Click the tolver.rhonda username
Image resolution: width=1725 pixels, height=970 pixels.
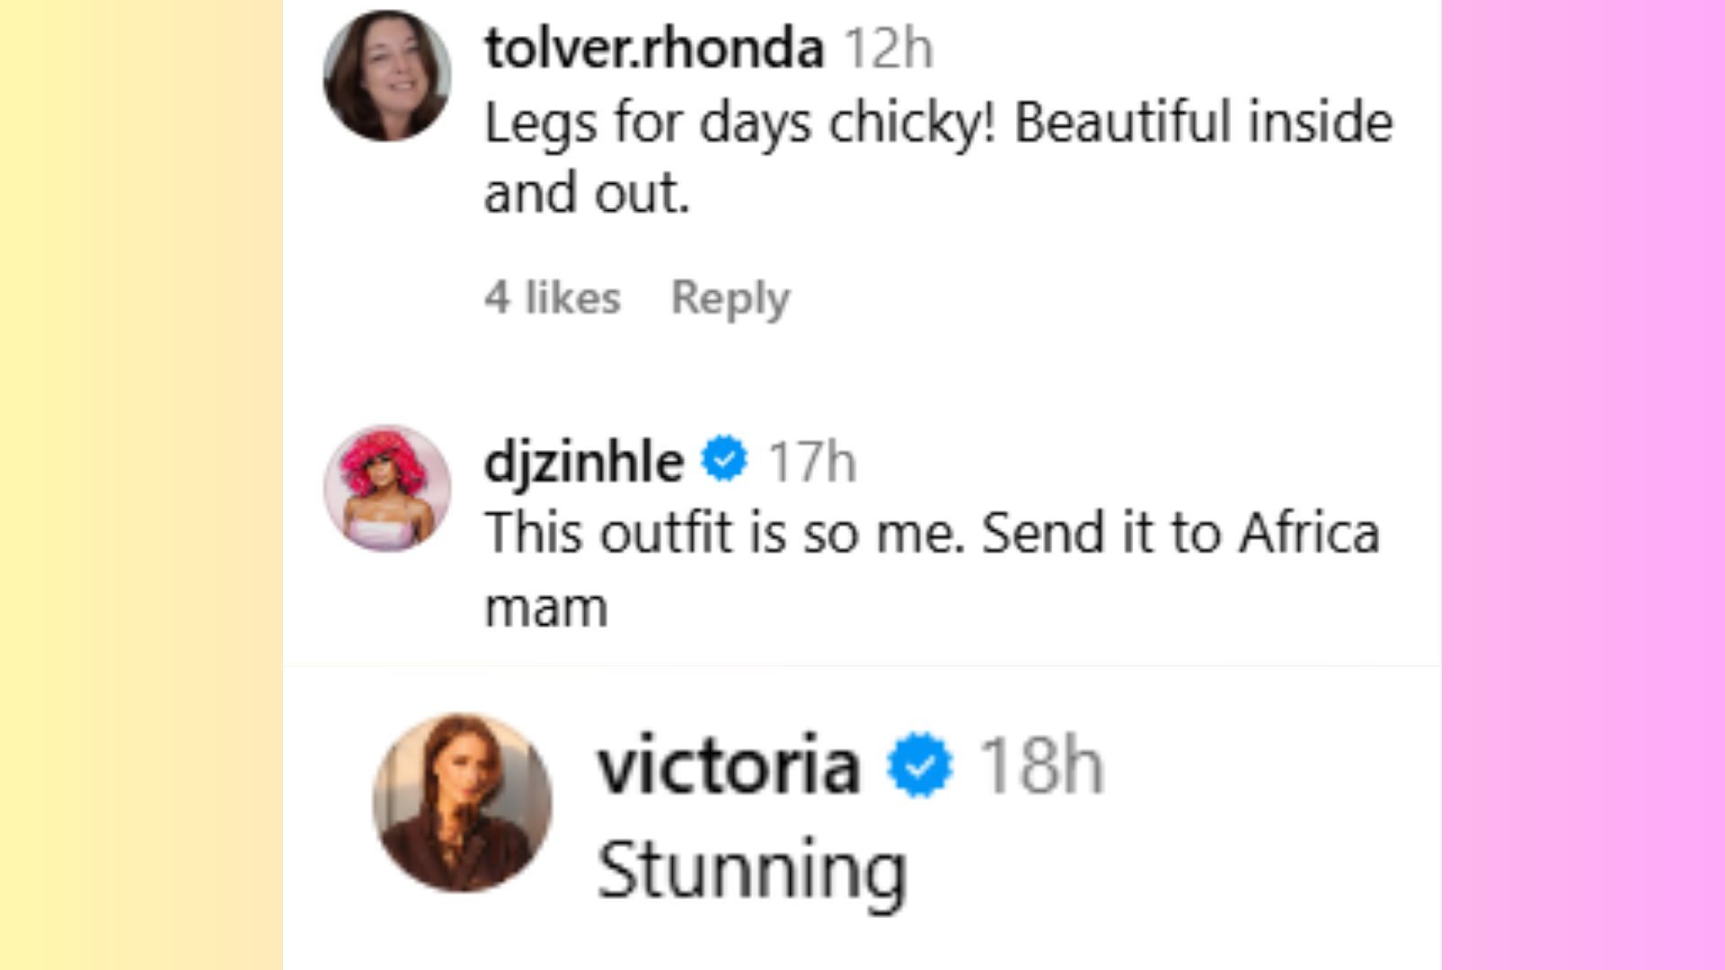654,48
